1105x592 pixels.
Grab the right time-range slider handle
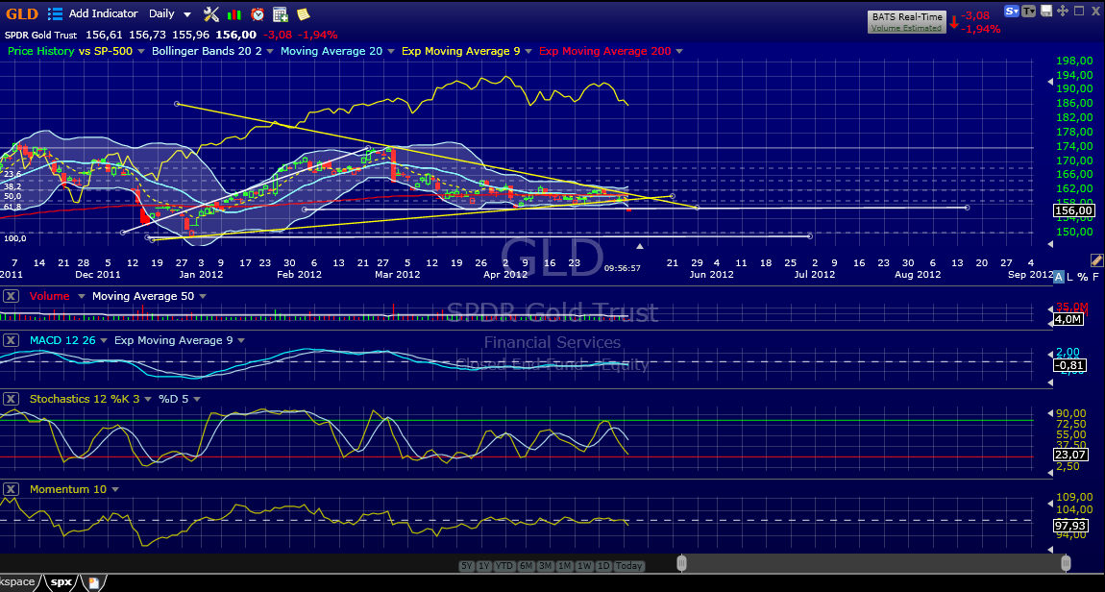pyautogui.click(x=1067, y=563)
